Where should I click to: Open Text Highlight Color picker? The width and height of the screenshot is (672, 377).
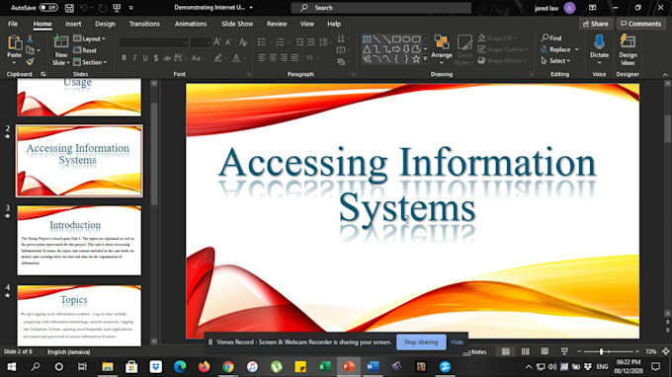click(218, 58)
